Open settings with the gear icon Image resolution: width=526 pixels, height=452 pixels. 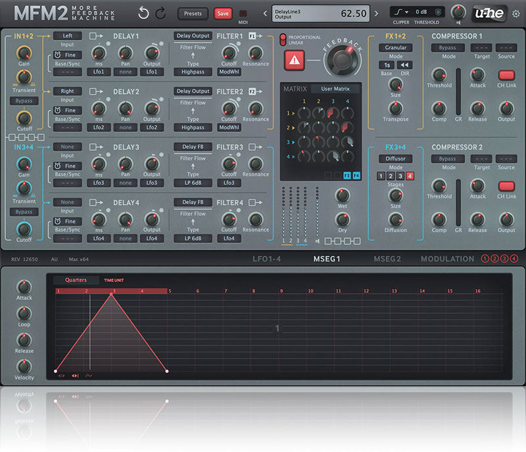click(515, 14)
